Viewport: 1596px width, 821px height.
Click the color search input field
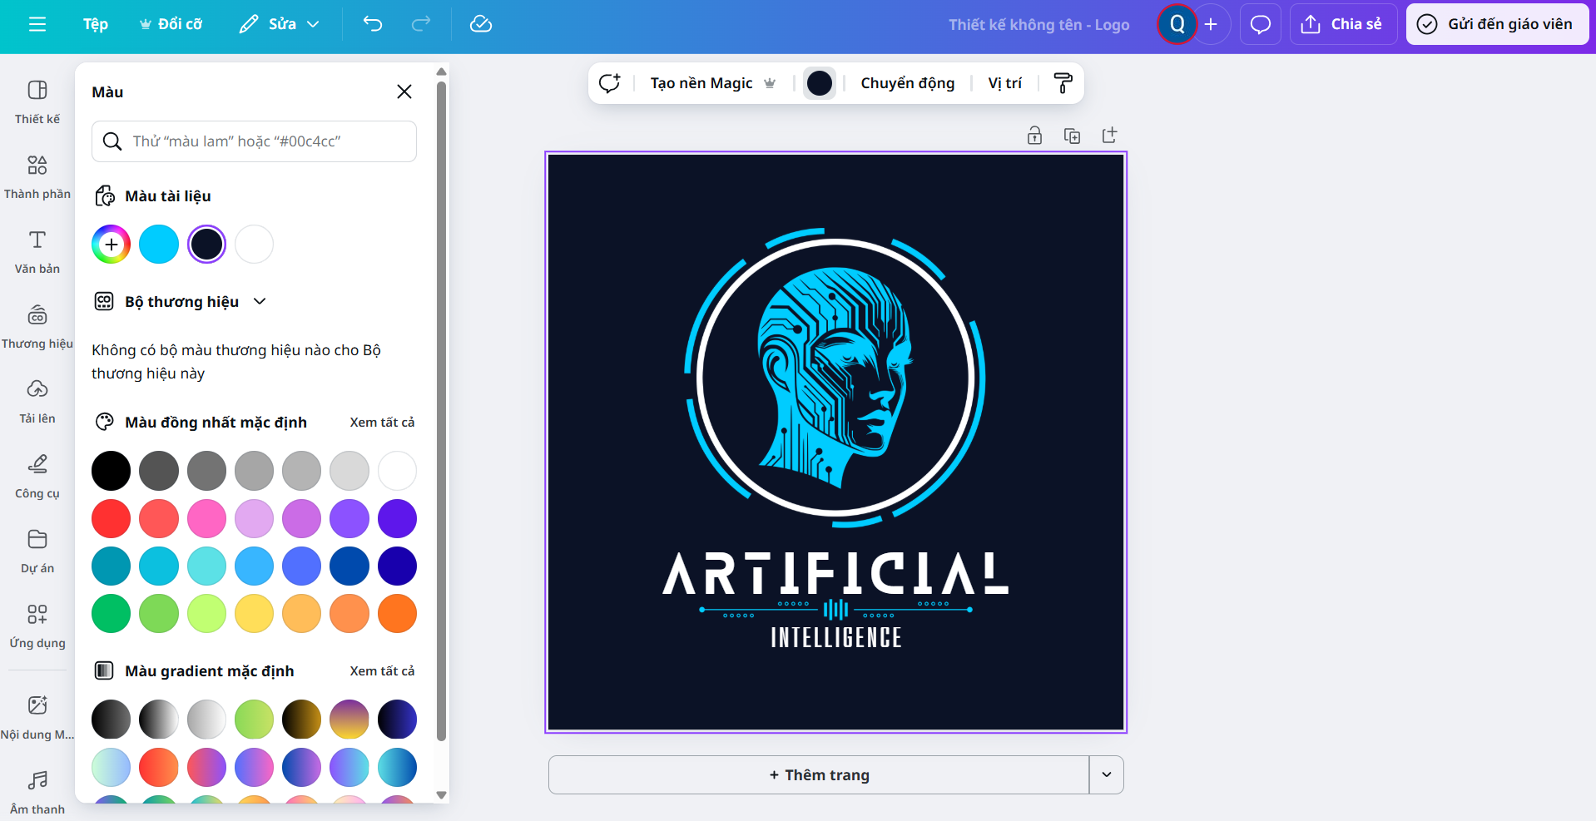click(x=254, y=141)
